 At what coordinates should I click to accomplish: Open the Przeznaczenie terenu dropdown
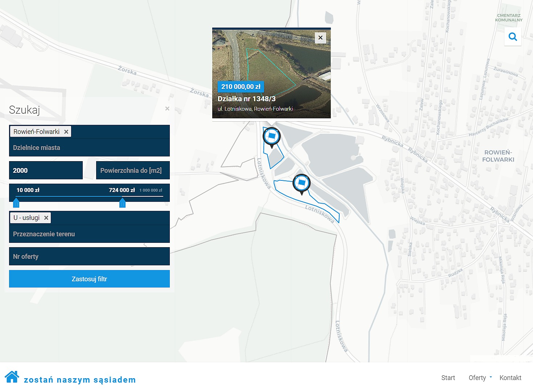click(x=89, y=234)
